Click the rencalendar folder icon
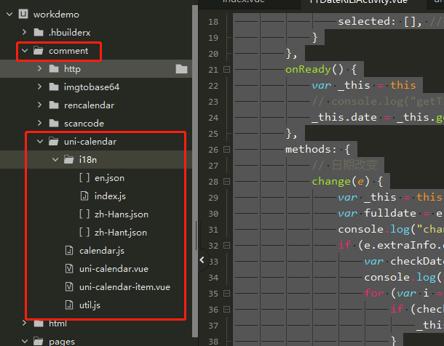 click(x=54, y=105)
